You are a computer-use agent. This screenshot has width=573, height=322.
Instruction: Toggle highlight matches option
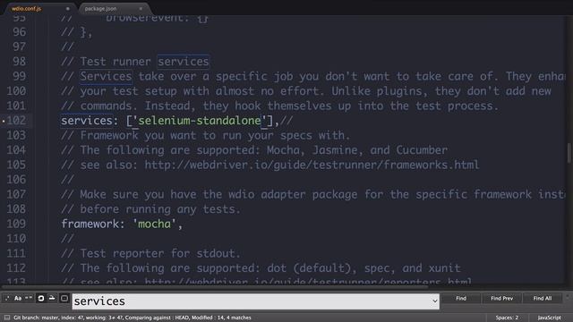click(x=64, y=298)
